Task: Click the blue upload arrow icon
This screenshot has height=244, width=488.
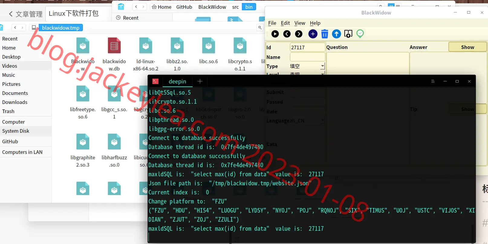Action: tap(337, 34)
